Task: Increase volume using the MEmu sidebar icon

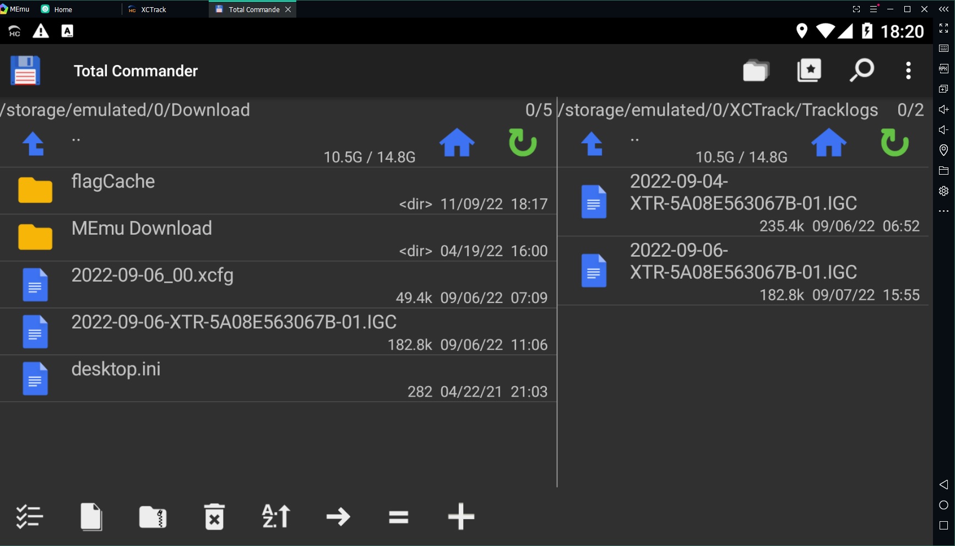Action: pos(942,109)
